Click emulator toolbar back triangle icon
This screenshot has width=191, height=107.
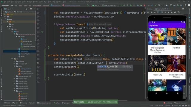click(165, 12)
